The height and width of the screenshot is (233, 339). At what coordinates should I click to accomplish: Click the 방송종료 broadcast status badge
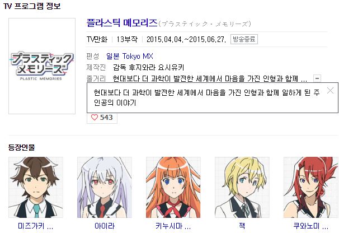tap(244, 39)
